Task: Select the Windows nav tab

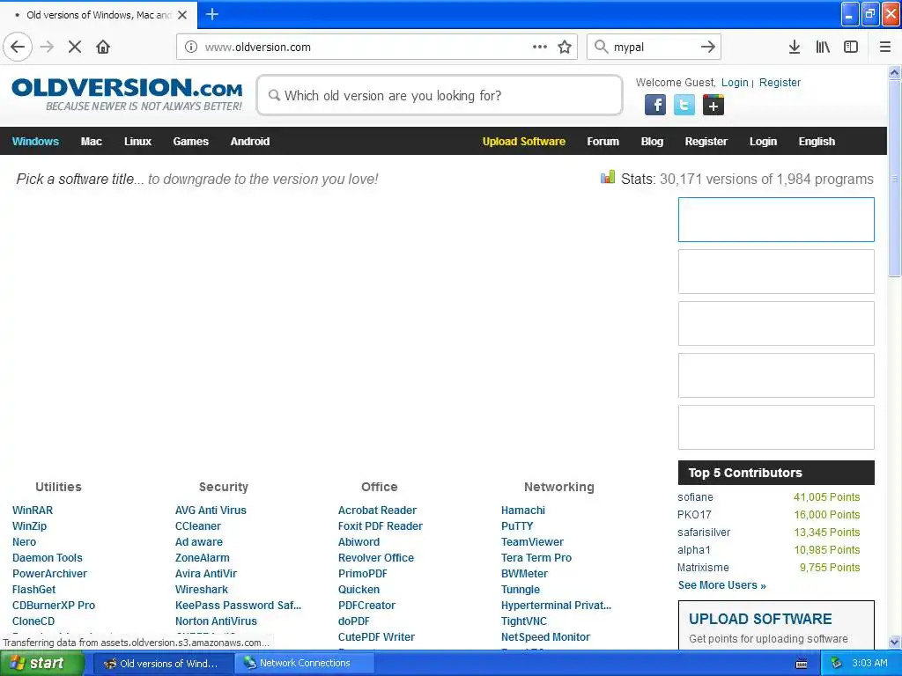Action: [35, 142]
